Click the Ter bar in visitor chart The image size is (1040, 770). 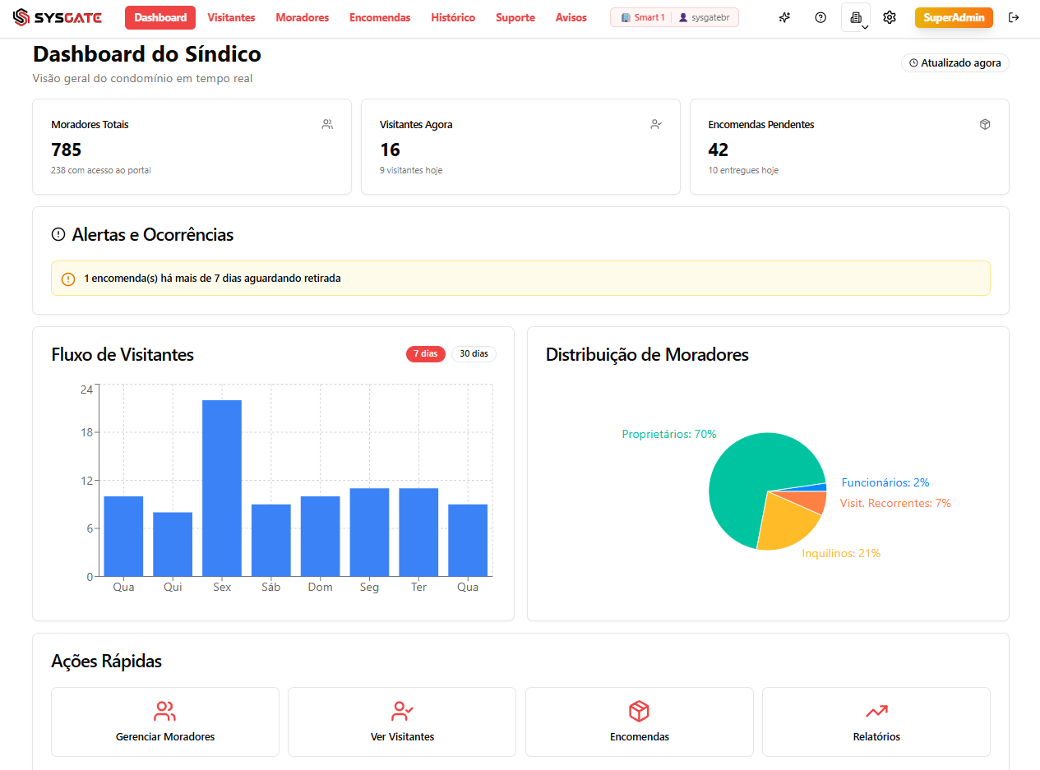[x=418, y=533]
